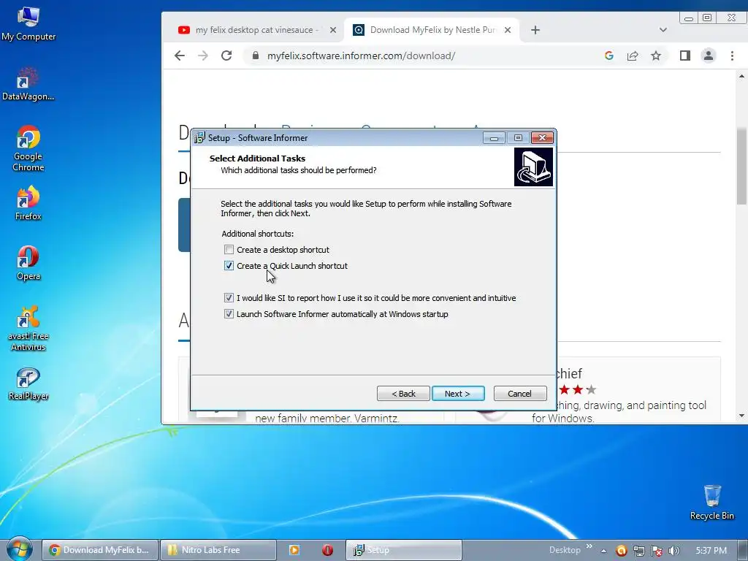Click the 5:37 PM clock
Screen dimensions: 748x561
[x=711, y=551]
